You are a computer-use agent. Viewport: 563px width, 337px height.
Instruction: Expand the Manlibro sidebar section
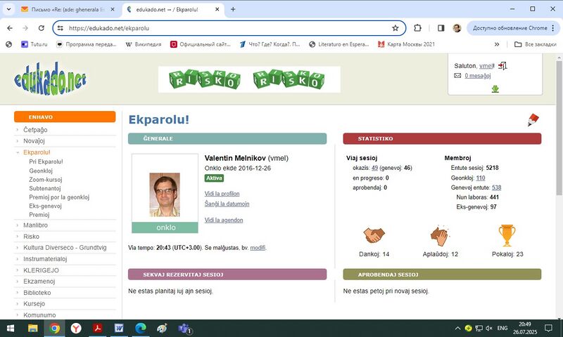point(35,225)
